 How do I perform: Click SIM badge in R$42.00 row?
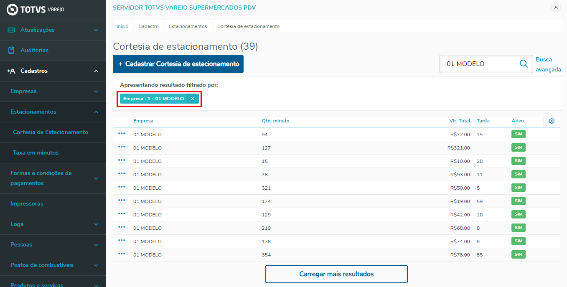point(519,214)
